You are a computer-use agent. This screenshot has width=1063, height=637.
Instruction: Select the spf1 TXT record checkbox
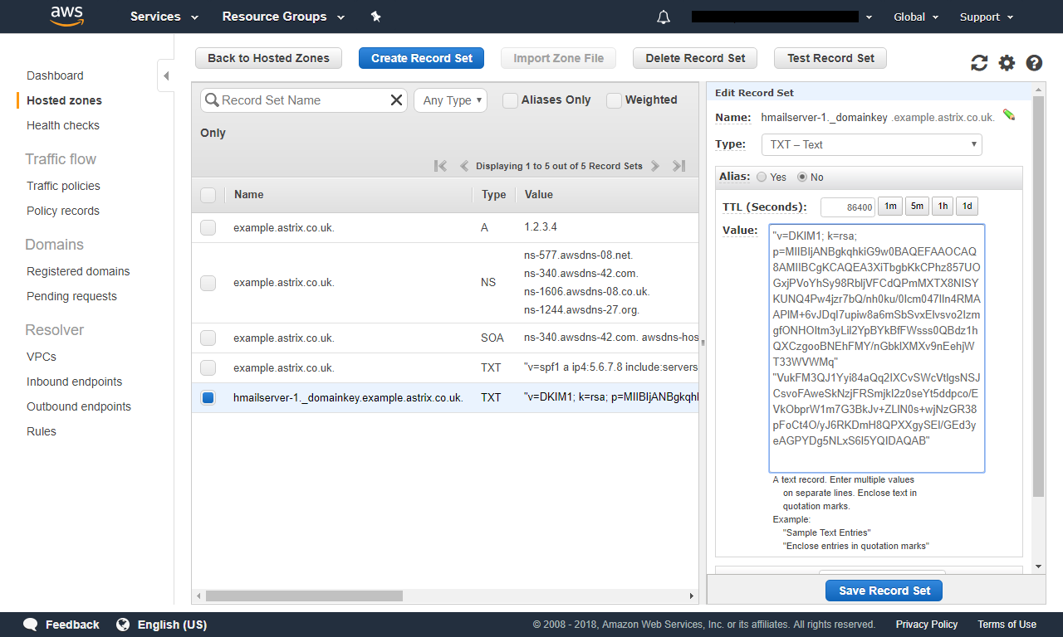tap(208, 367)
